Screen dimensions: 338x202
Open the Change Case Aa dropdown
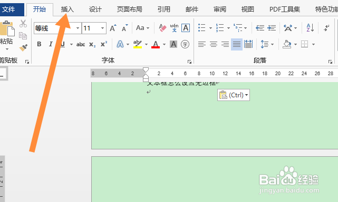(x=142, y=28)
